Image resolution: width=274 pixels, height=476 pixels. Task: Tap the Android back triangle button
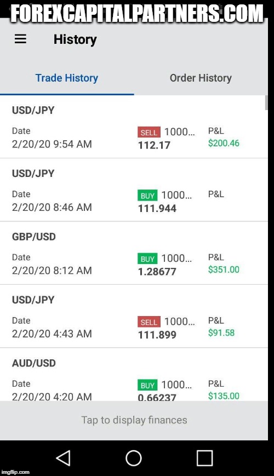coord(64,458)
